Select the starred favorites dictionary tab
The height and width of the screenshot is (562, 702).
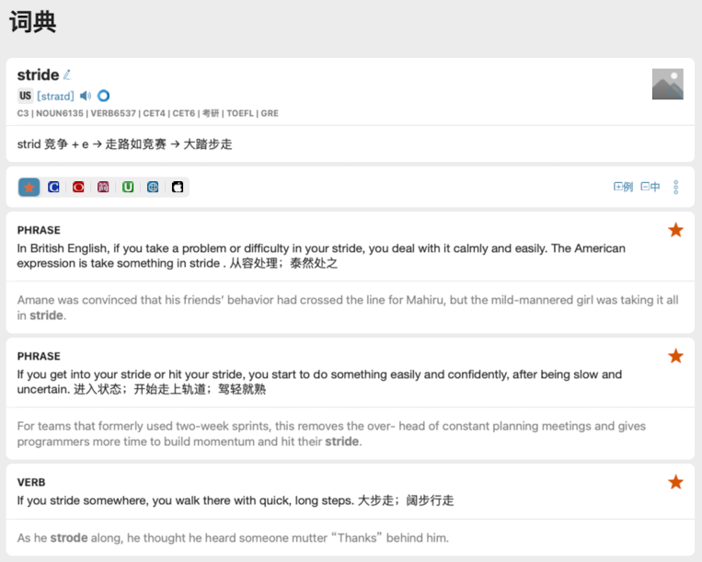tap(29, 188)
